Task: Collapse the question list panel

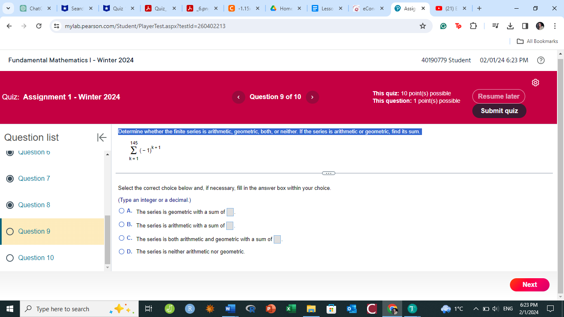Action: click(x=102, y=137)
